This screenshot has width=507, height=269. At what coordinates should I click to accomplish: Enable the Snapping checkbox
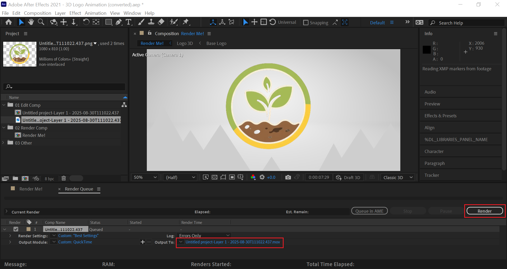coord(306,23)
